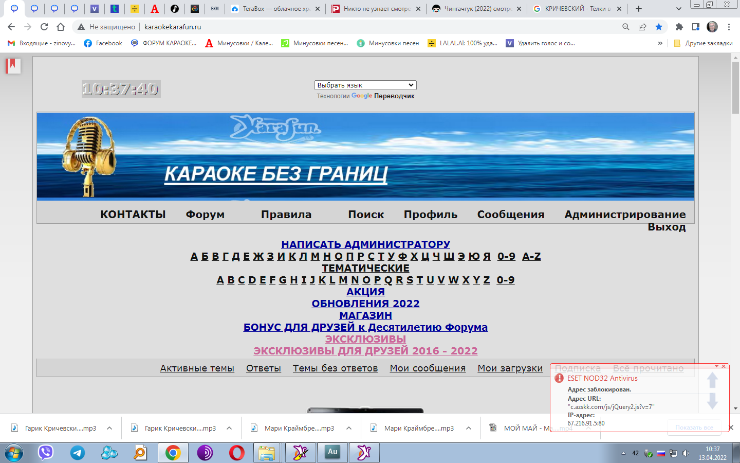The width and height of the screenshot is (740, 463).
Task: Open the browser home page
Action: 61,27
